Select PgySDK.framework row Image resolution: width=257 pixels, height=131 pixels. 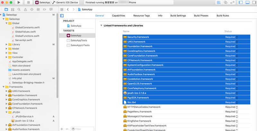pos(186,98)
